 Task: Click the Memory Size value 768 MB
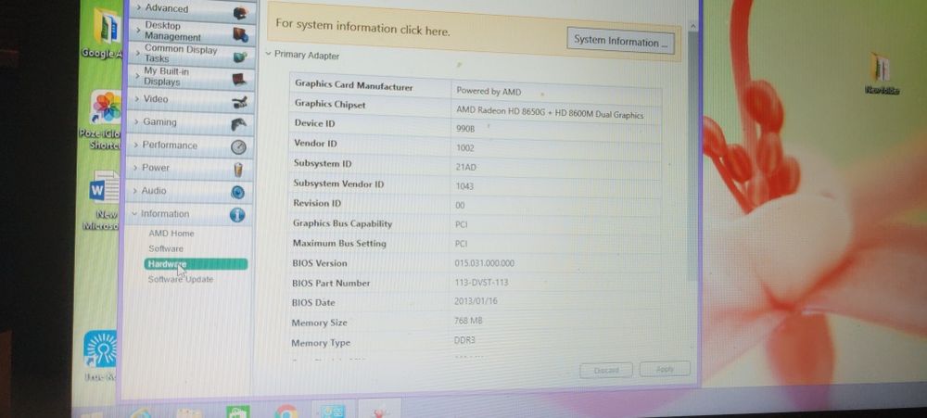pyautogui.click(x=468, y=321)
